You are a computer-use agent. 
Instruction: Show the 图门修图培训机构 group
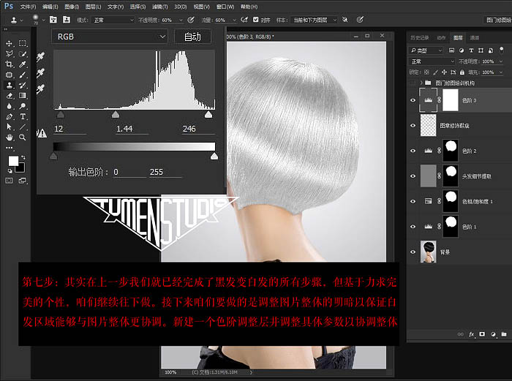point(413,83)
